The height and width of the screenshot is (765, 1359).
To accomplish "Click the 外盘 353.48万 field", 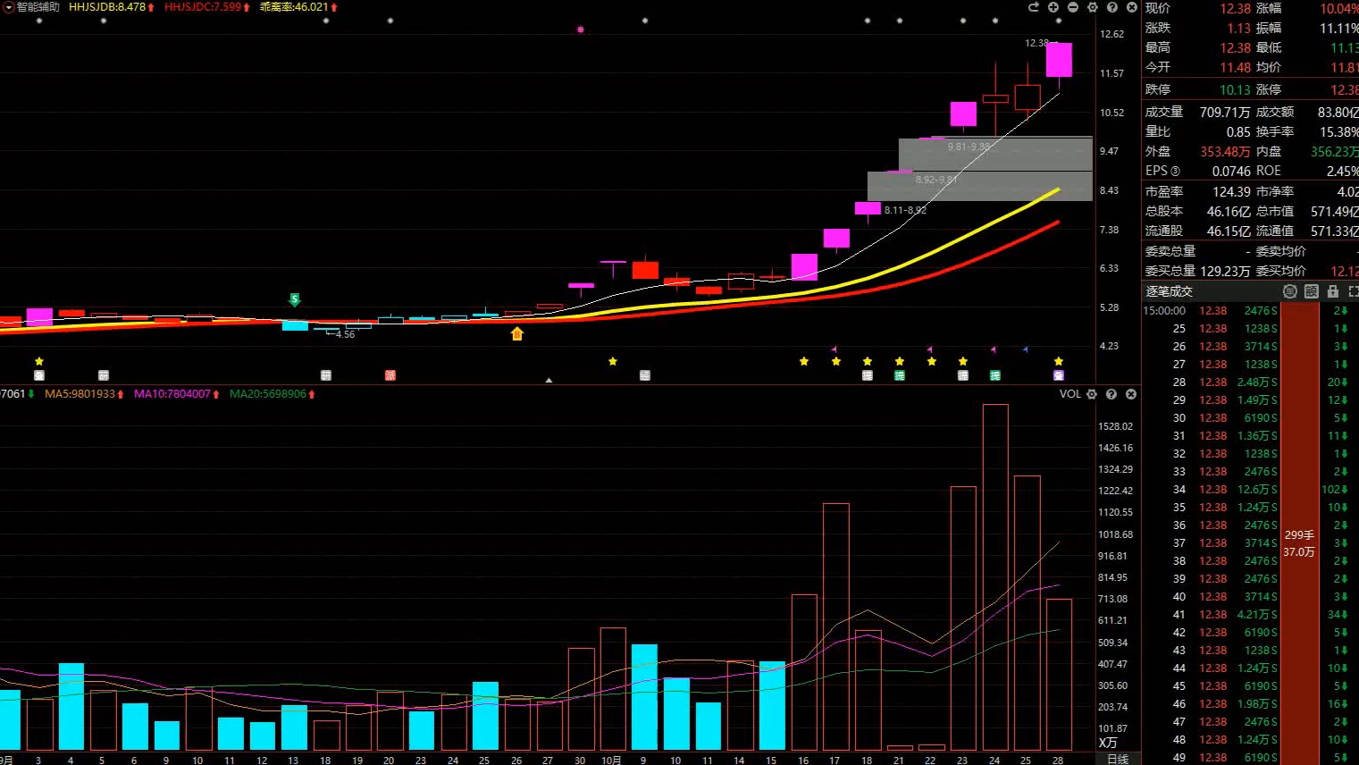I will (1198, 151).
